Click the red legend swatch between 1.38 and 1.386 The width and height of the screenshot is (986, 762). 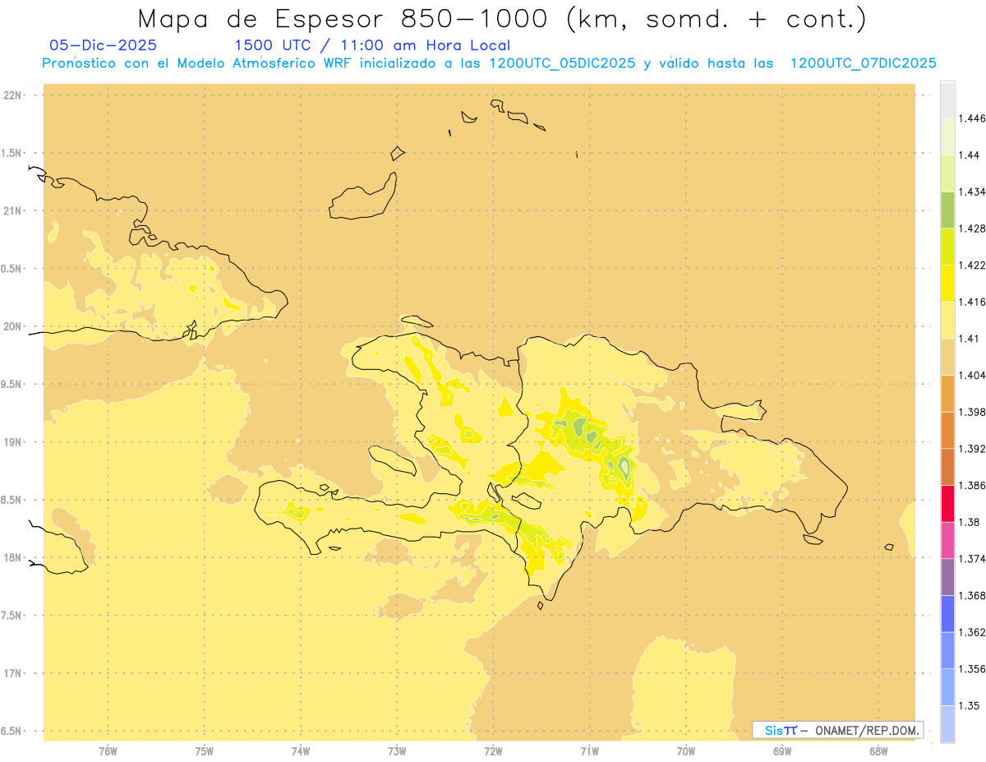[x=947, y=503]
